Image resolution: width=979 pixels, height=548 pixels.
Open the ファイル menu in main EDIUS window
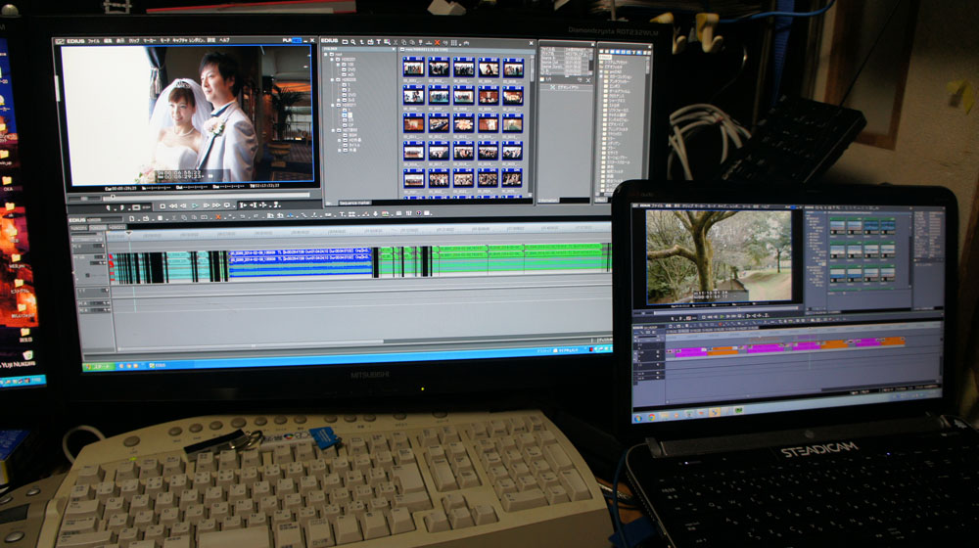[94, 41]
